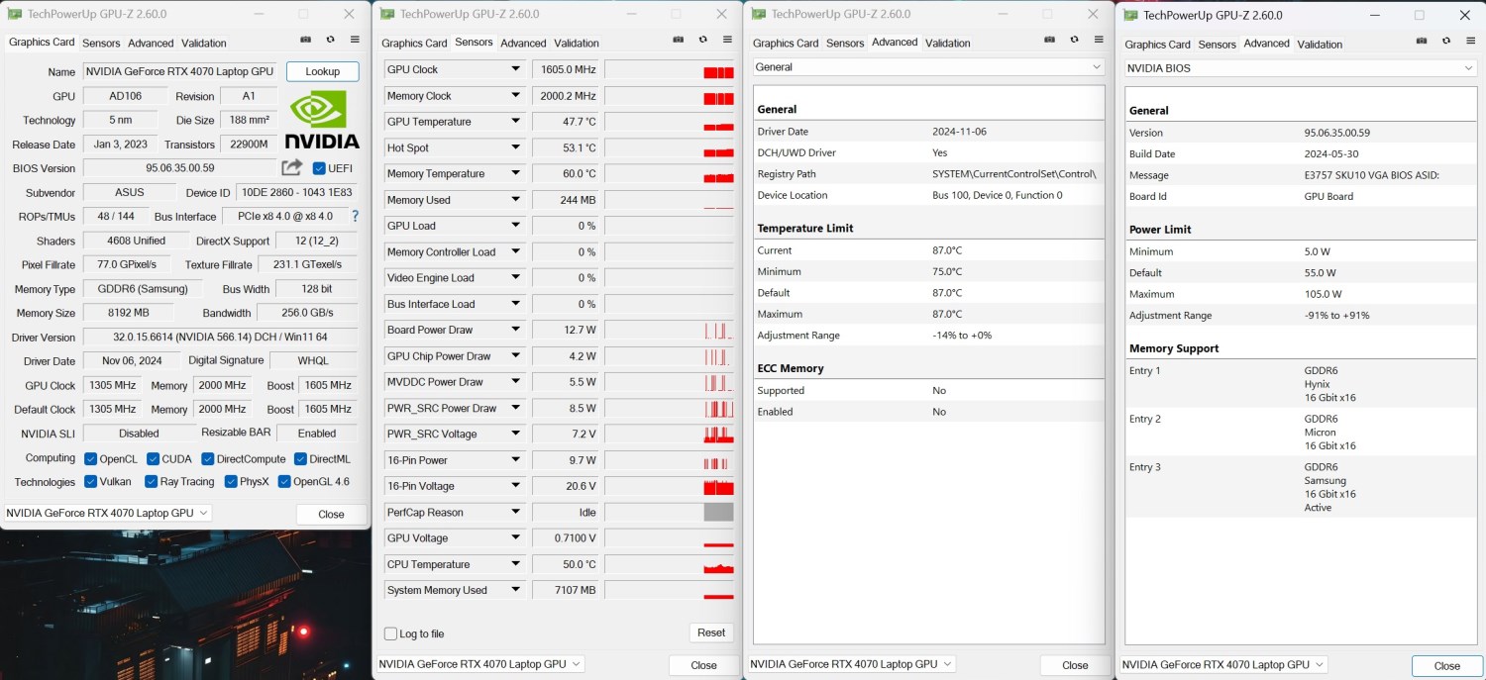Switch to Sensors tab in first window
The image size is (1486, 680).
point(101,44)
